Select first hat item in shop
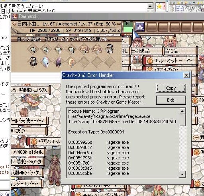This screenshot has height=196, width=204. click(84, 49)
